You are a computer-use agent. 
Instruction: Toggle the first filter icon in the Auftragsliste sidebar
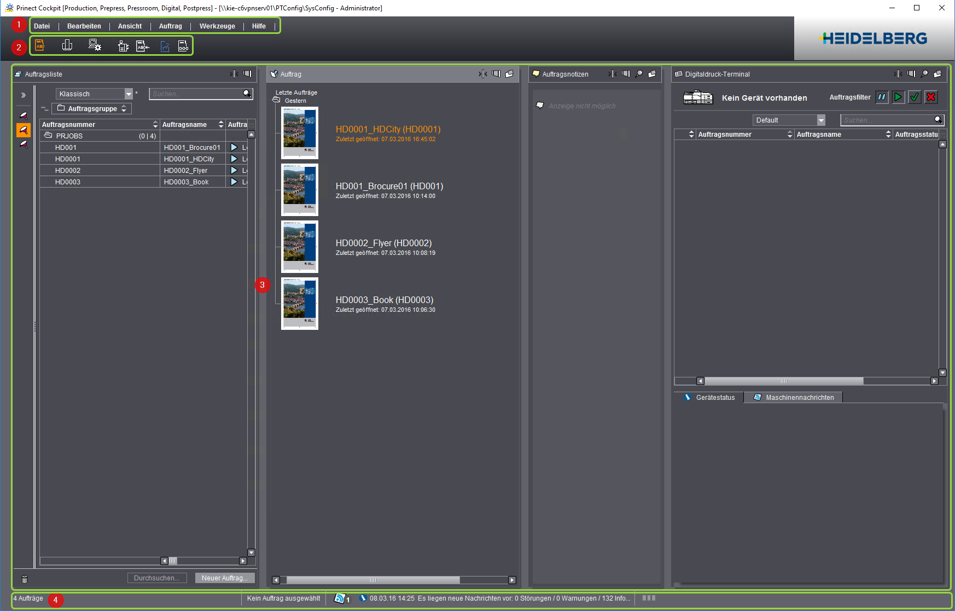(24, 115)
